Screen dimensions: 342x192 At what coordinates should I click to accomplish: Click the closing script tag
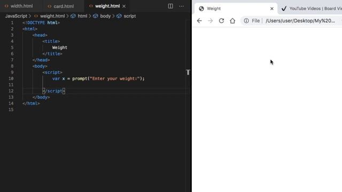[x=53, y=91]
